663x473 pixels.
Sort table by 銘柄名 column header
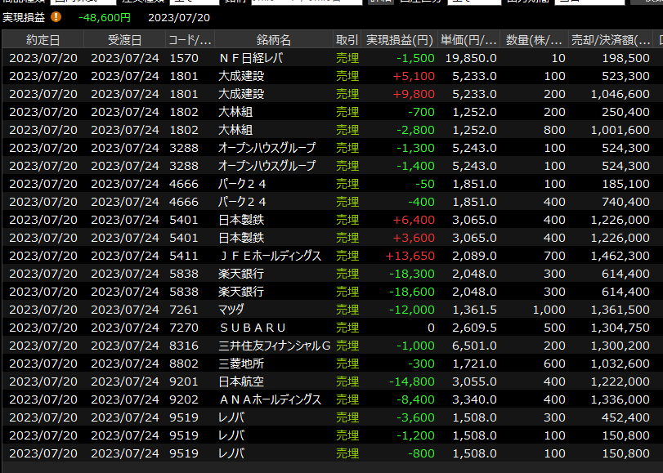point(273,40)
